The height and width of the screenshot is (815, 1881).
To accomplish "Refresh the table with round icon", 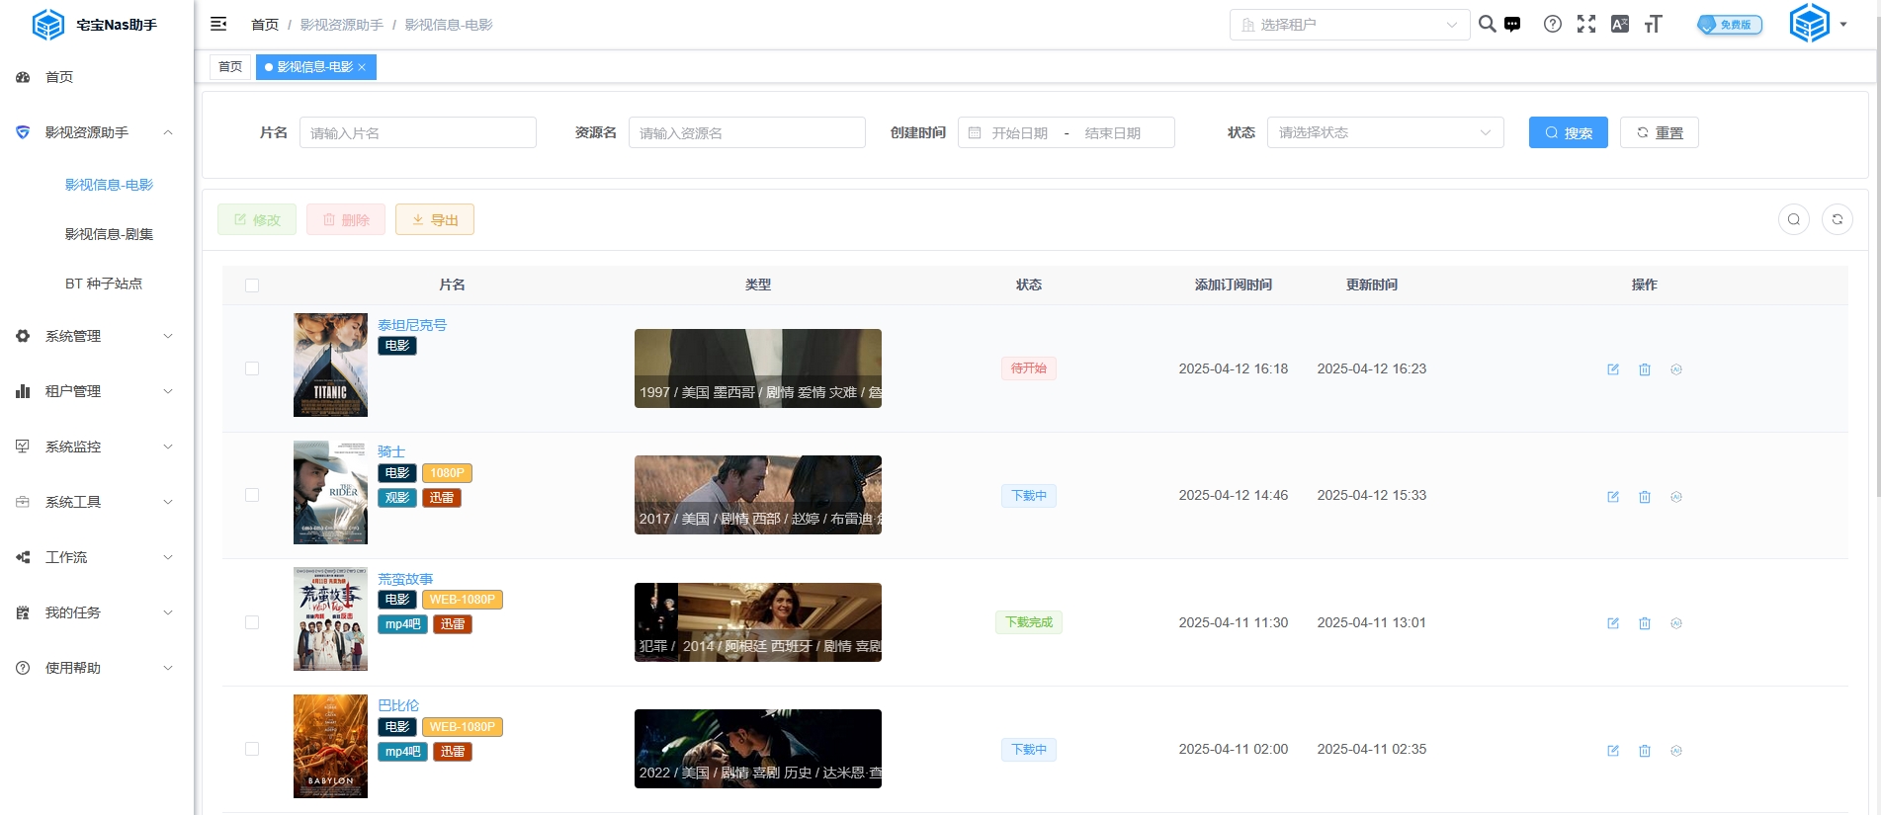I will pyautogui.click(x=1838, y=219).
